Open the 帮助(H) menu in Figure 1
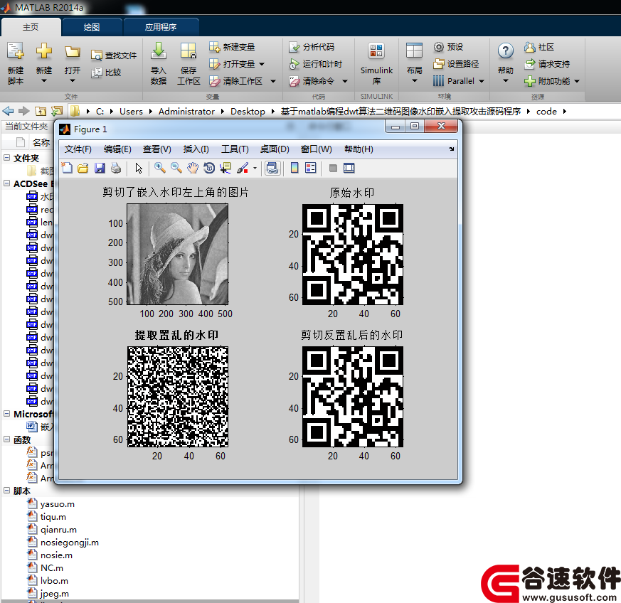Image resolution: width=621 pixels, height=603 pixels. click(x=359, y=149)
